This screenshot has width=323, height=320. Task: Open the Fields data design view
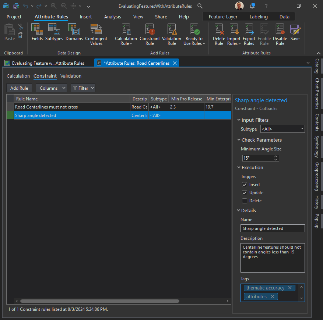click(37, 32)
